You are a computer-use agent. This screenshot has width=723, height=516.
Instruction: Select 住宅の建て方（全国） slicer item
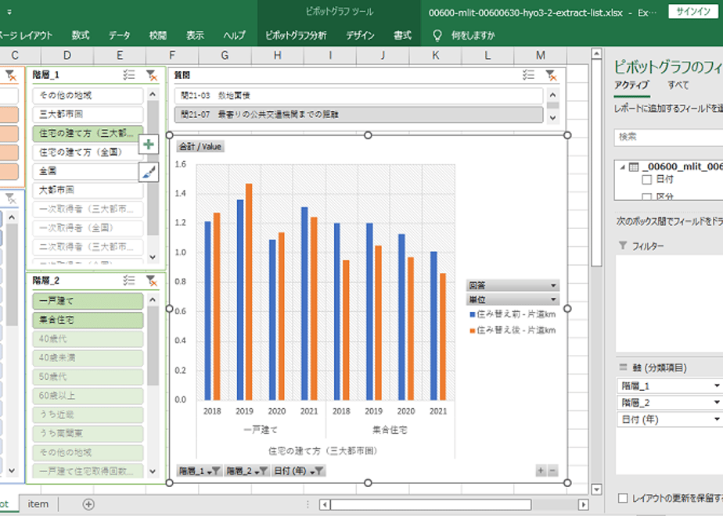click(x=88, y=152)
